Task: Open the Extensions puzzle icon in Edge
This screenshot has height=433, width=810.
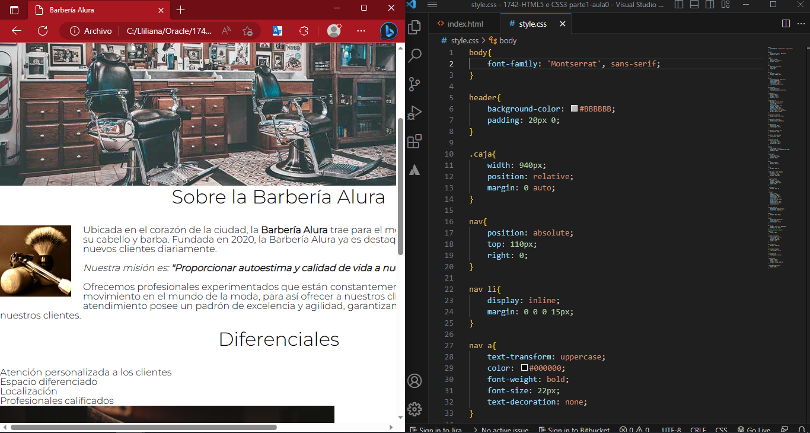Action: click(x=304, y=31)
